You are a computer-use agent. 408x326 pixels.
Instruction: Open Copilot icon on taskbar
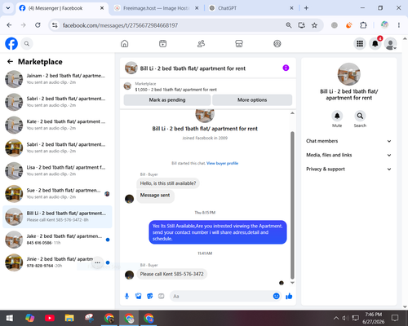[30, 318]
